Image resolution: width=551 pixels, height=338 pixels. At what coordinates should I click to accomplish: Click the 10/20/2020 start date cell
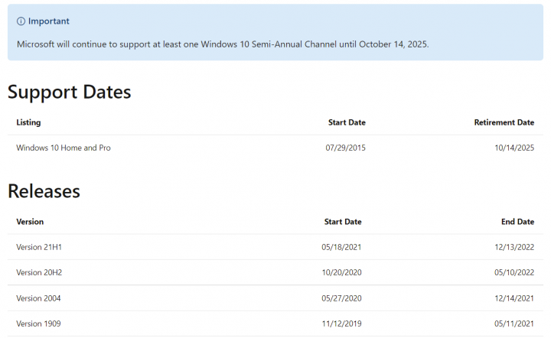341,272
